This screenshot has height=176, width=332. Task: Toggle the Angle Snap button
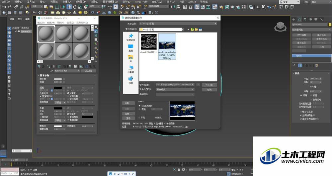click(128, 7)
